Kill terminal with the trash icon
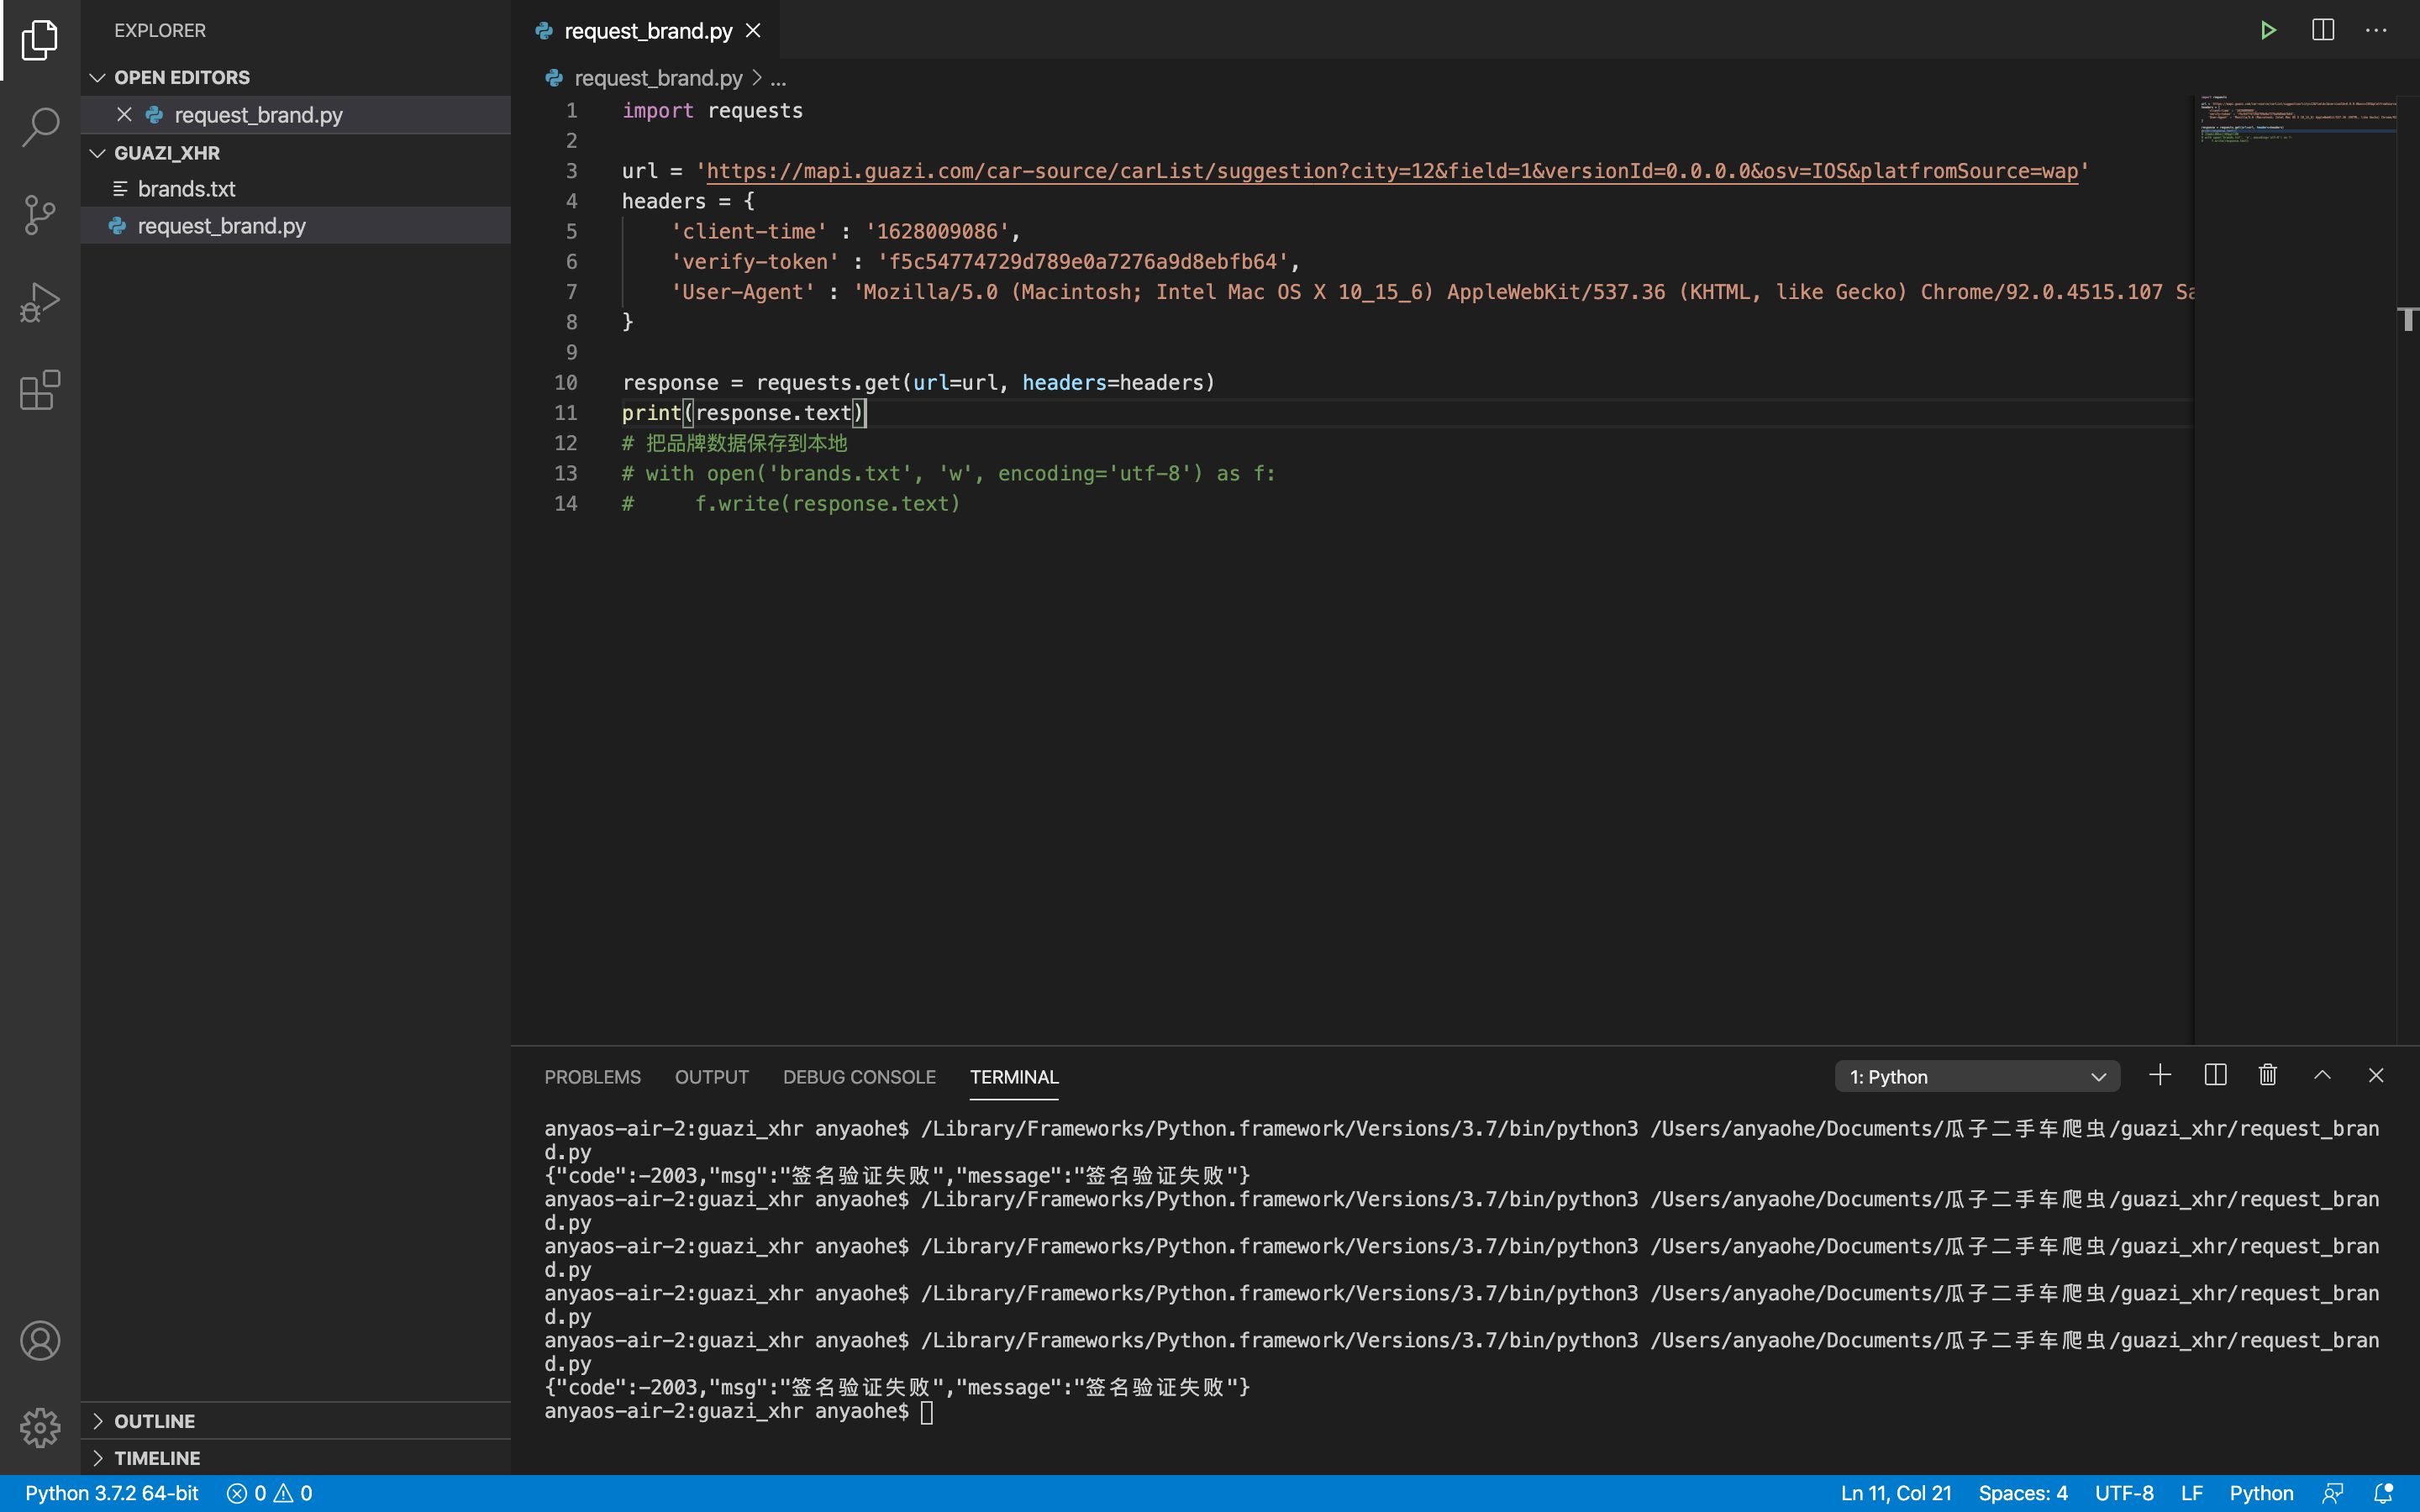2420x1512 pixels. [2268, 1076]
